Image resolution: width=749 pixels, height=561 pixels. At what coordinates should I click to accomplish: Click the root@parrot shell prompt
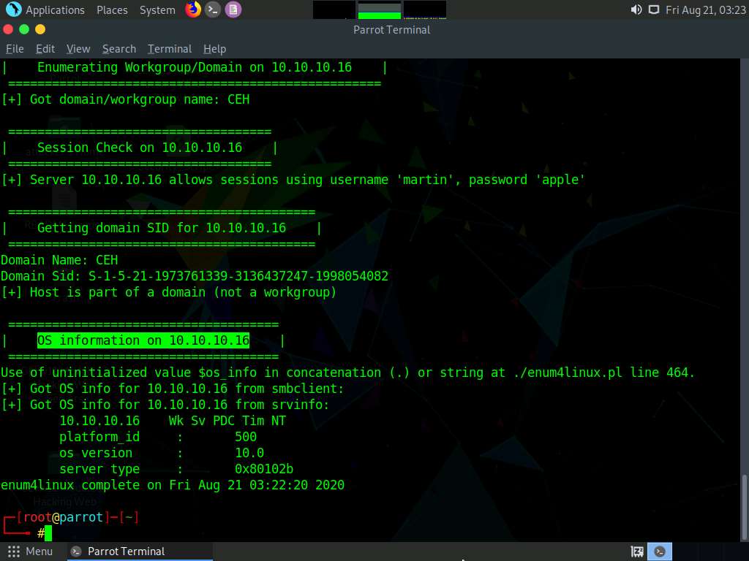[71, 517]
